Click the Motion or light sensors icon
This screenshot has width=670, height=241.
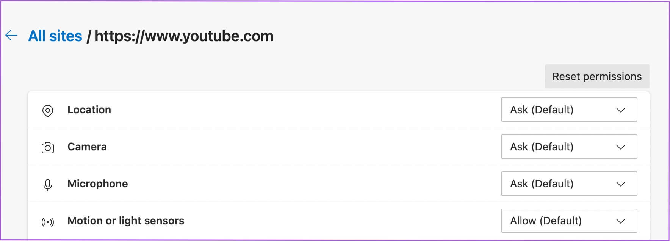(48, 222)
